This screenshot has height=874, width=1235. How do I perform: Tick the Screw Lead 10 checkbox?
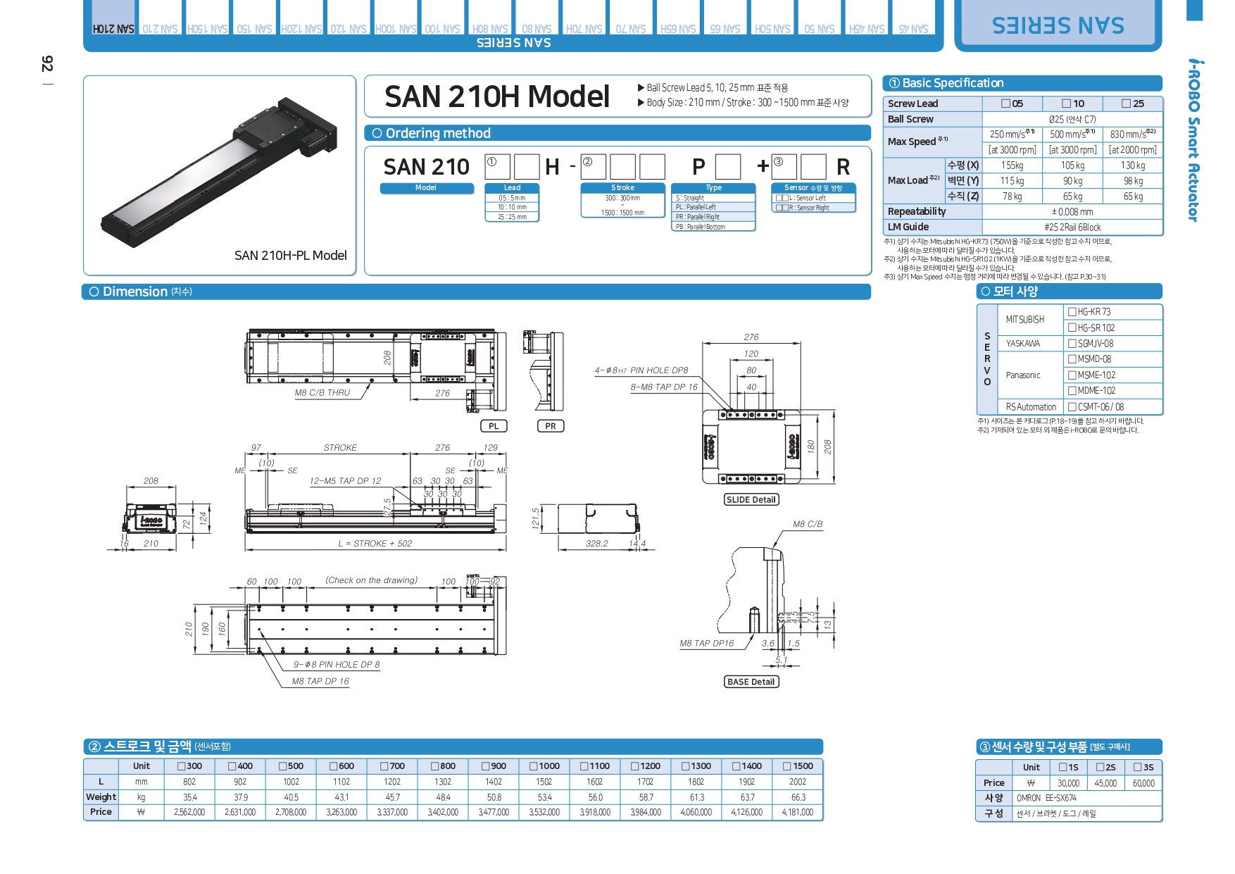[x=1066, y=104]
